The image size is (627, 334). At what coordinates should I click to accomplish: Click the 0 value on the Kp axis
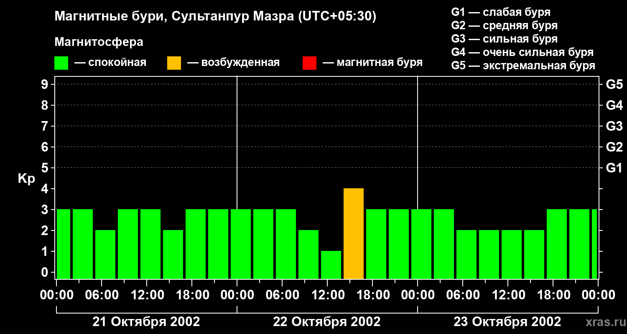click(46, 272)
